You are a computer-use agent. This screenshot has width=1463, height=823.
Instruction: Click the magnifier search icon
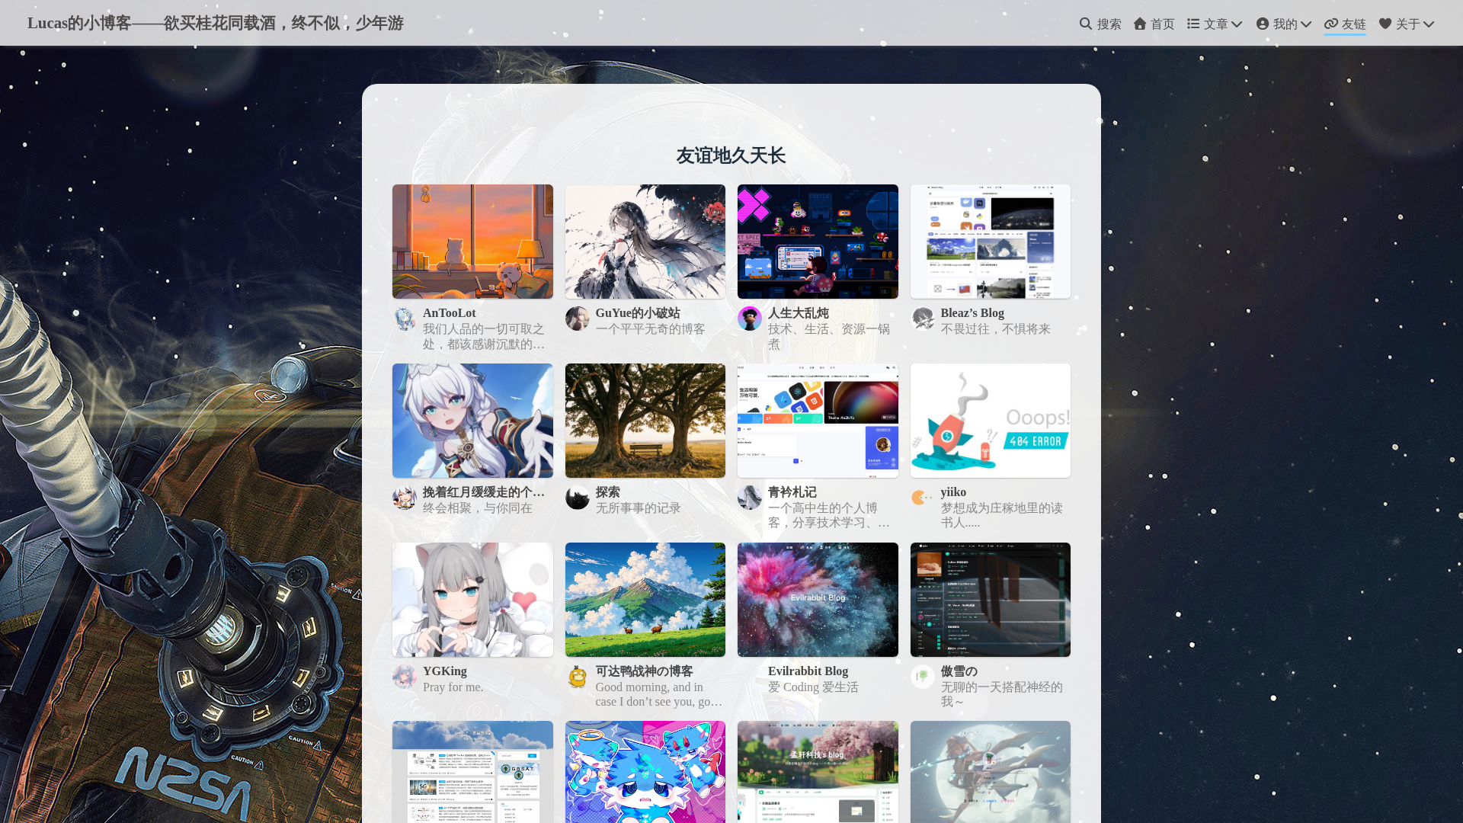coord(1086,24)
